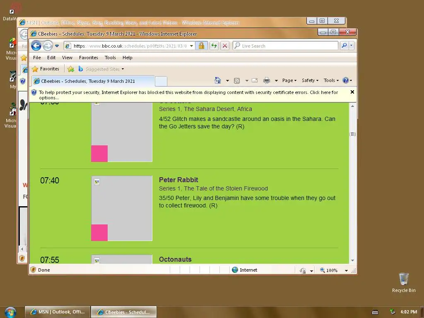The image size is (424, 318).
Task: Open the recent pages dropdown beside Forward
Action: coord(57,46)
